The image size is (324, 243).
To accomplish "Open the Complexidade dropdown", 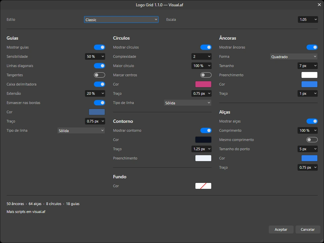I will 201,56.
